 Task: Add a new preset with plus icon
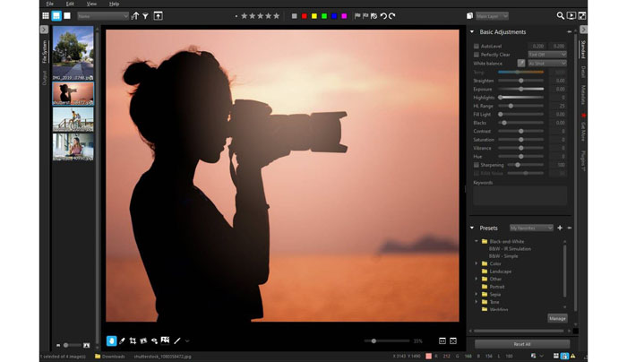click(x=560, y=228)
